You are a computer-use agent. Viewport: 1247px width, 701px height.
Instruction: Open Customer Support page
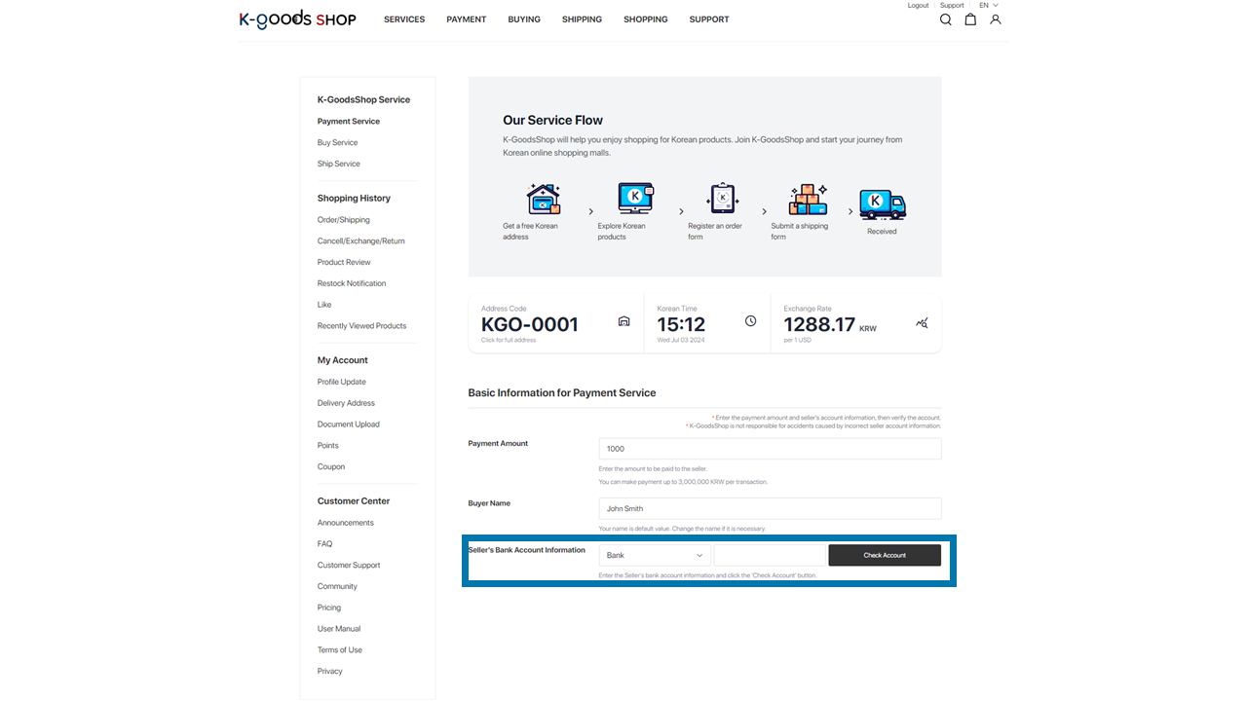click(349, 566)
